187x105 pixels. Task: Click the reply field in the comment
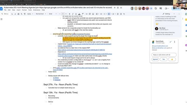pyautogui.click(x=164, y=55)
